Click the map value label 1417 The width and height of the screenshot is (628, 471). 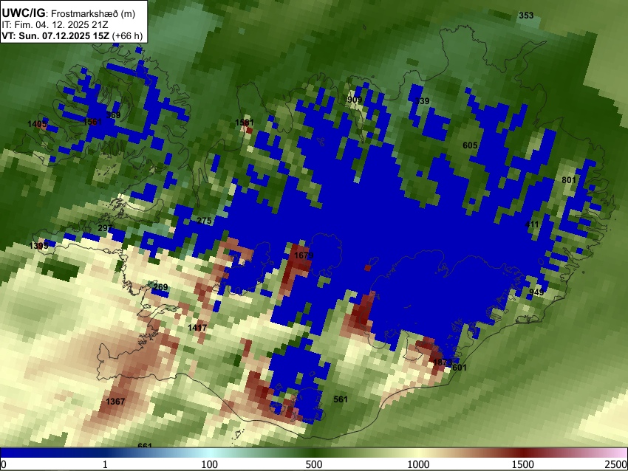pyautogui.click(x=197, y=328)
